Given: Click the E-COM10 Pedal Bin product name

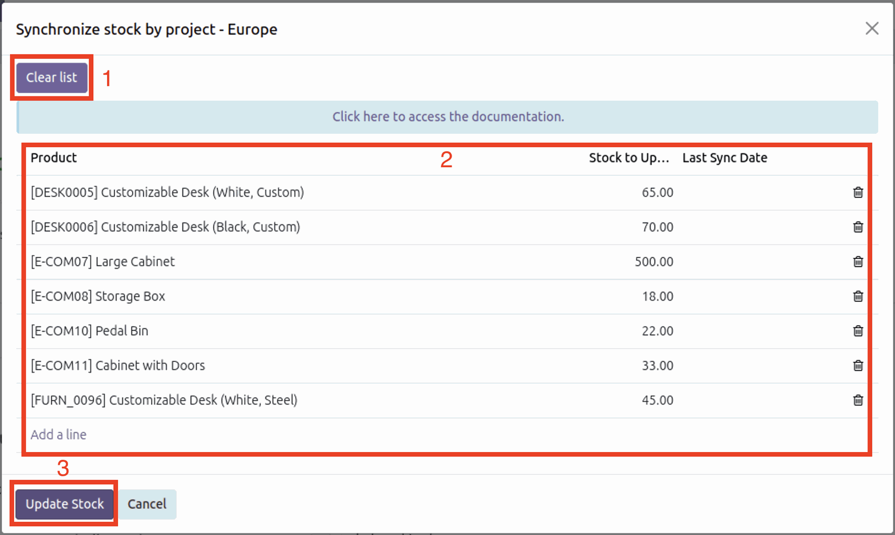Looking at the screenshot, I should pos(89,331).
